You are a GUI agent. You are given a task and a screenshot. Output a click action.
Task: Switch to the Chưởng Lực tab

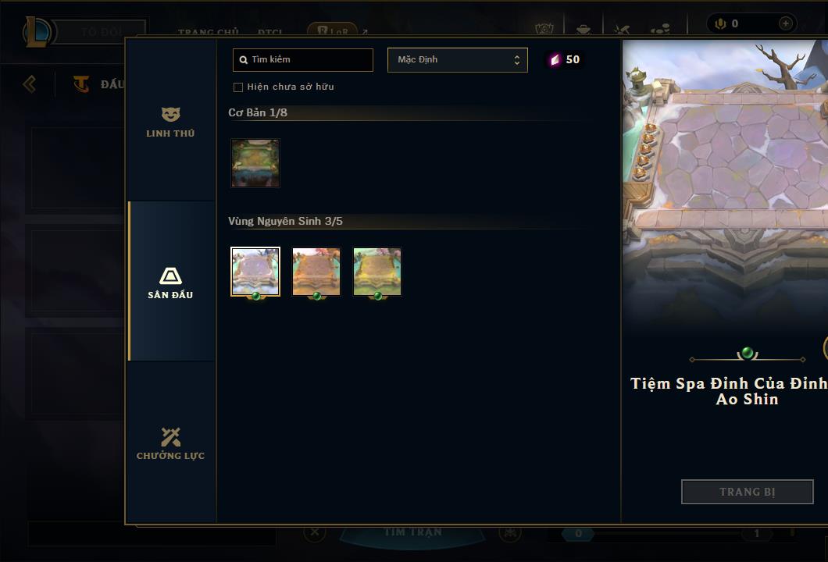[170, 443]
